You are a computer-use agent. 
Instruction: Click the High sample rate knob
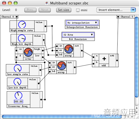[22, 25]
